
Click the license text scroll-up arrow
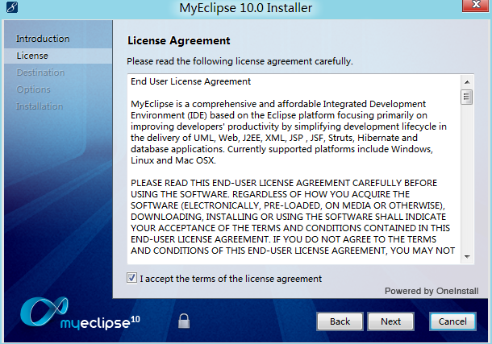[467, 82]
